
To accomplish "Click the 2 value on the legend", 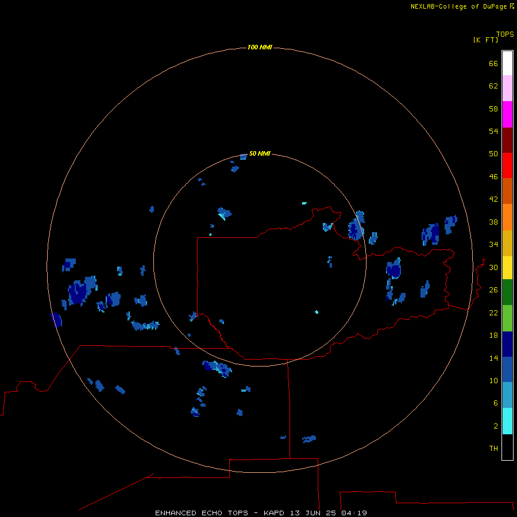I will coord(496,426).
